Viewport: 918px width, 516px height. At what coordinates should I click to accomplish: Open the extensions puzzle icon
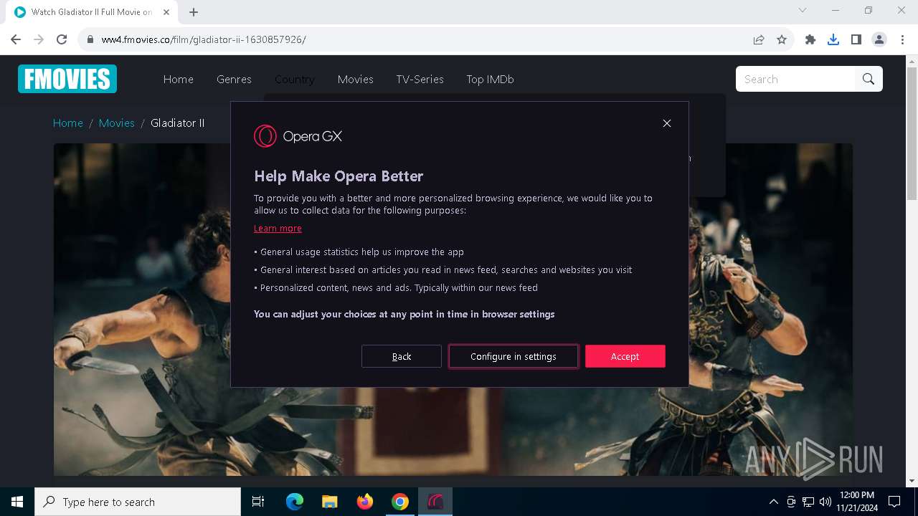click(x=810, y=39)
